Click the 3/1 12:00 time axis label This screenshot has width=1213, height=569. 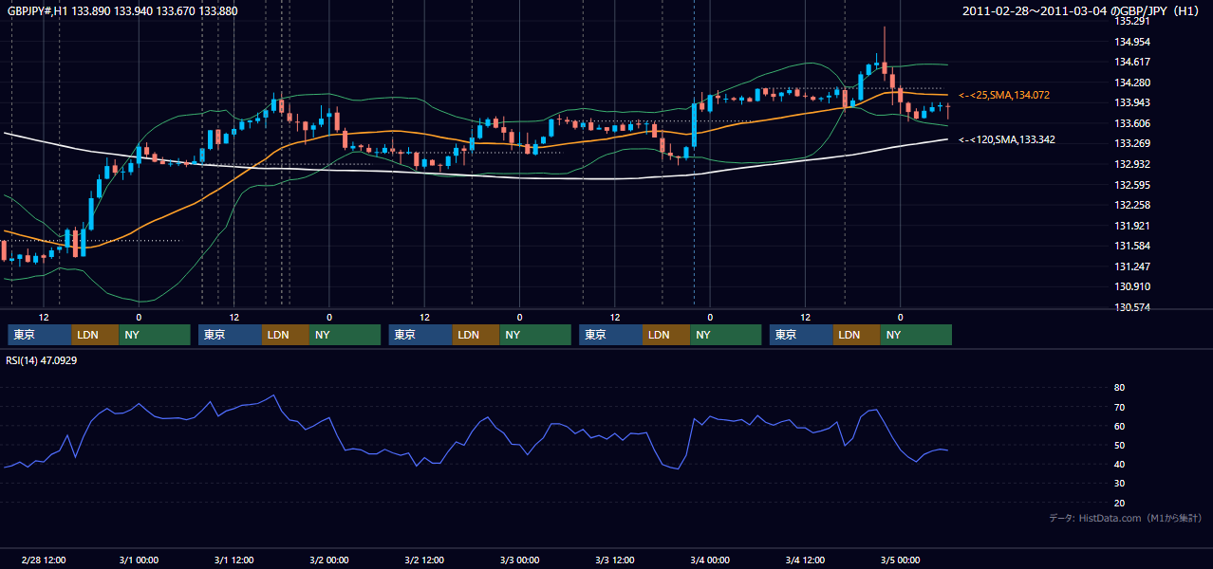233,560
